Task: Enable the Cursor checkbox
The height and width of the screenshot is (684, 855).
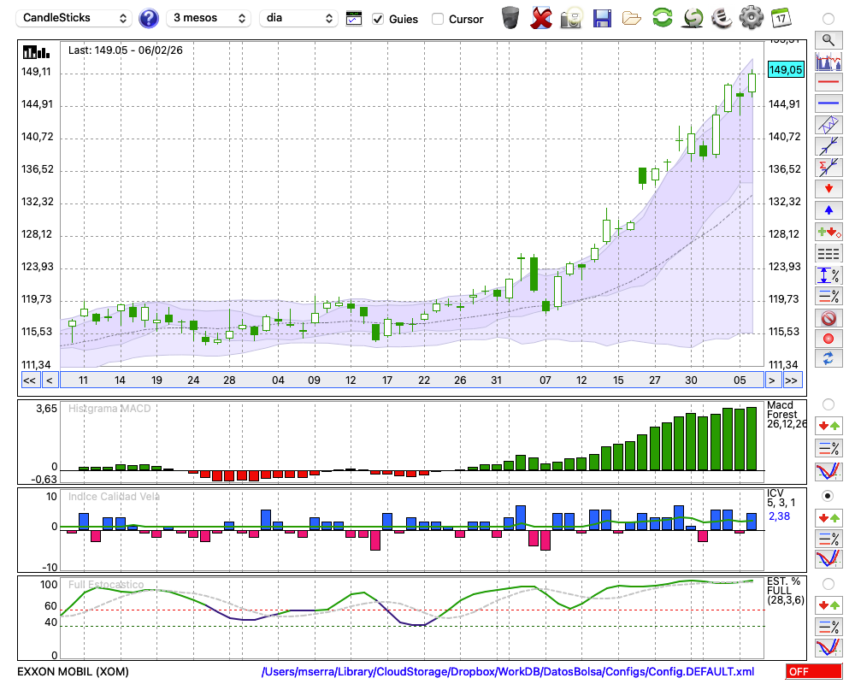Action: pos(438,19)
